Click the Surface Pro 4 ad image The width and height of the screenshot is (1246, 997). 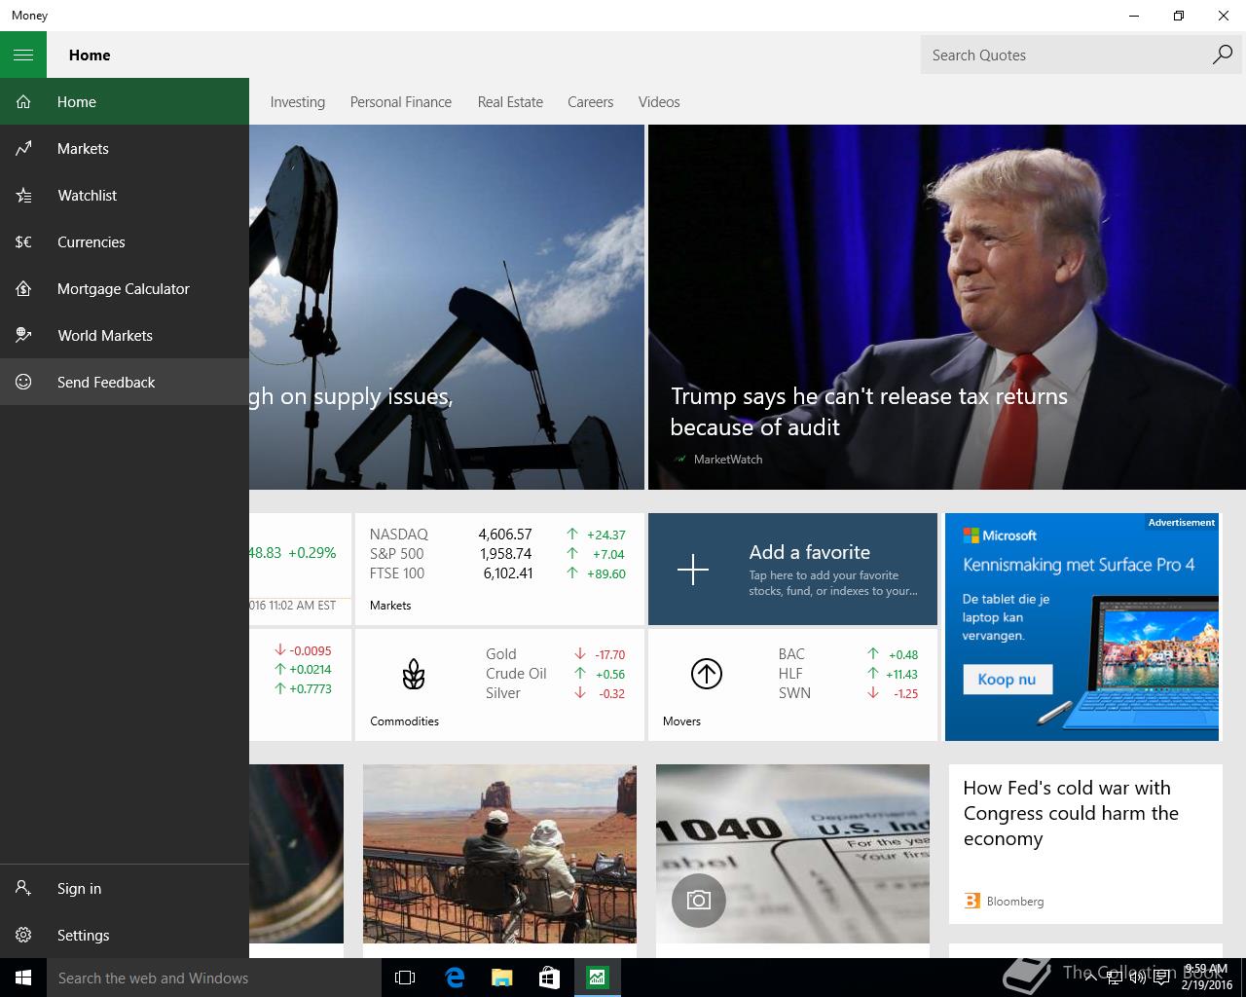pos(1081,627)
